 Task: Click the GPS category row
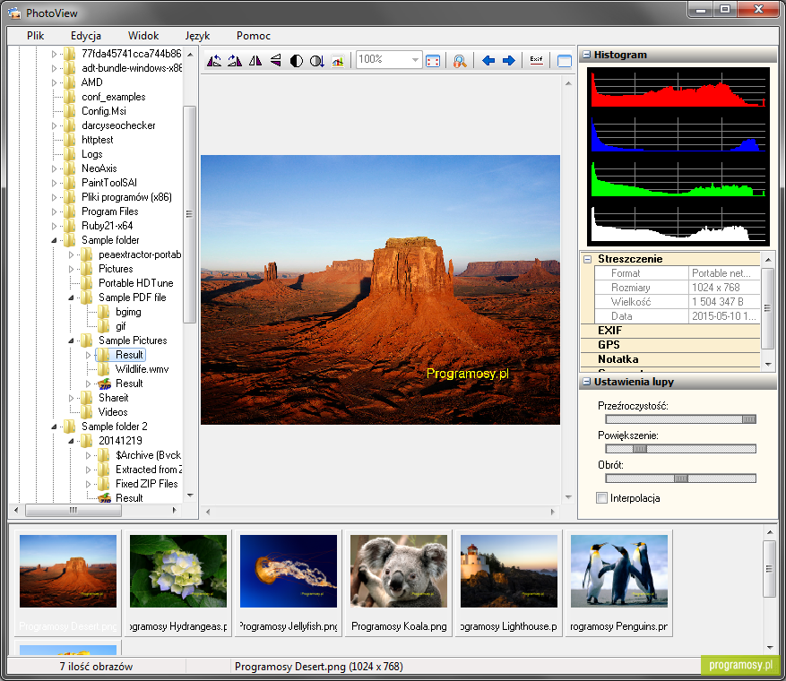tap(670, 345)
